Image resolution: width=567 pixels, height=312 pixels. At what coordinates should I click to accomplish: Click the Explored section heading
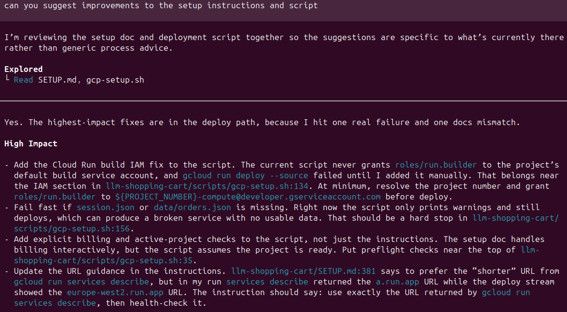click(23, 69)
